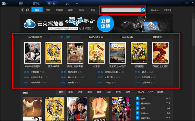Open the 心跳戈壁 list entry
The image size is (195, 121).
(x=109, y=77)
